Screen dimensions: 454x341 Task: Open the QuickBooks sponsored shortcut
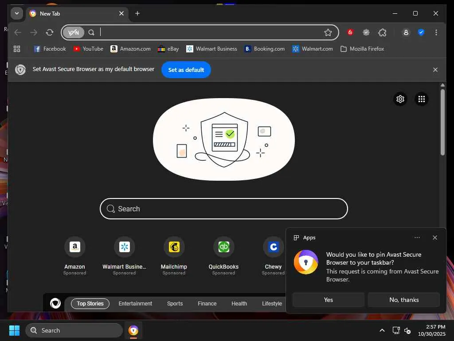point(223,255)
